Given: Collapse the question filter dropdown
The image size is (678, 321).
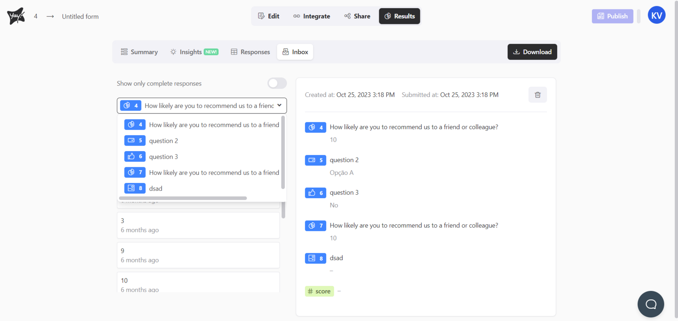Looking at the screenshot, I should [279, 105].
